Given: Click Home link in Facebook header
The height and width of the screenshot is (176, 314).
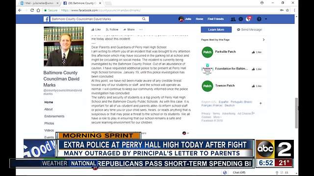Looking at the screenshot, I should point(199,19).
